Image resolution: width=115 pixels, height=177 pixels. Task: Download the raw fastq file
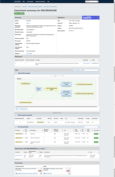coord(44,122)
